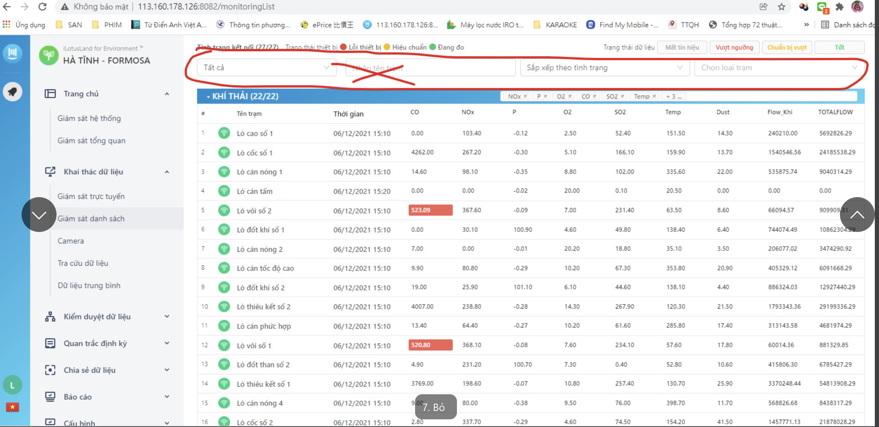
Task: Click the dark round up-arrow button
Action: point(857,215)
